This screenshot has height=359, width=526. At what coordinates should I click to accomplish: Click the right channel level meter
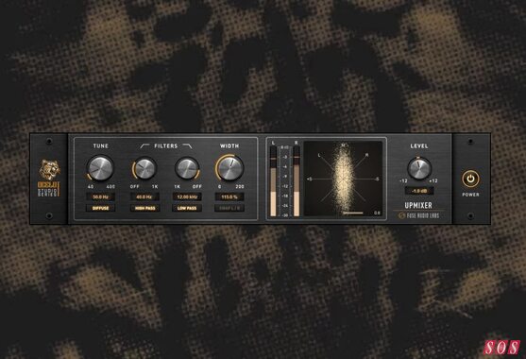pos(297,180)
